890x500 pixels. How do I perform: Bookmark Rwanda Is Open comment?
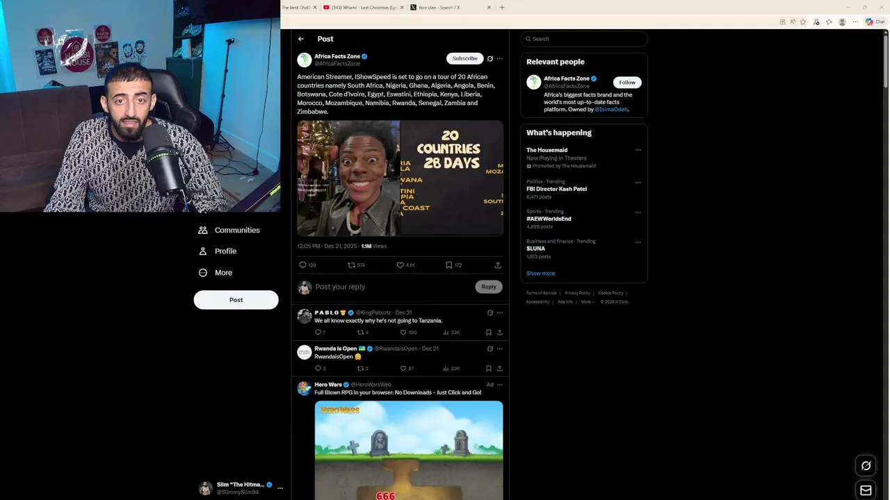coord(489,369)
